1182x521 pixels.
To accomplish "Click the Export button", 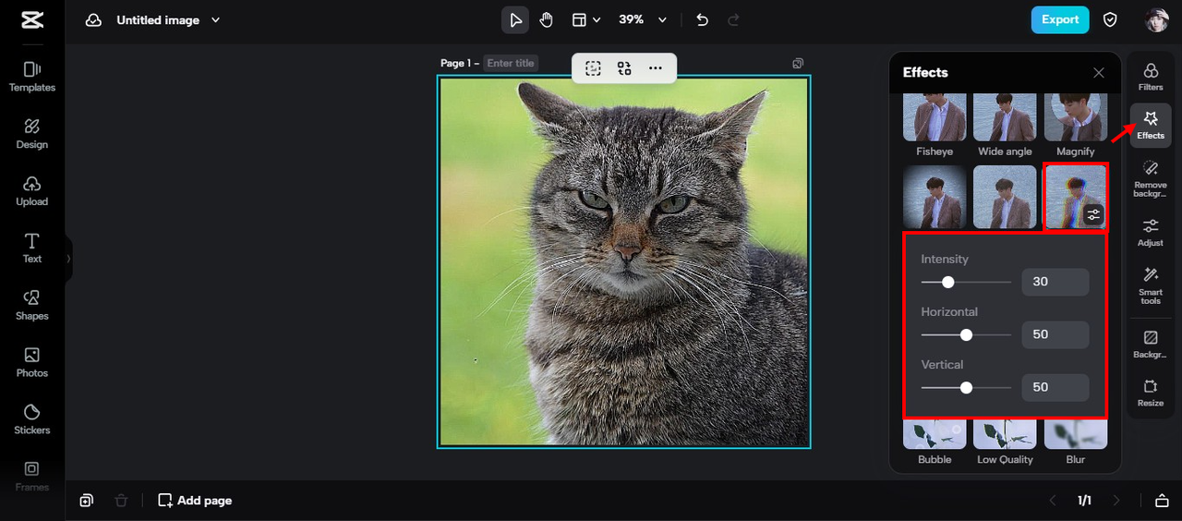I will (1060, 19).
